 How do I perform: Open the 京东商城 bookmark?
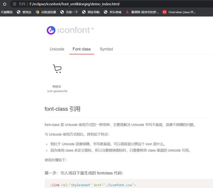[x=113, y=12]
